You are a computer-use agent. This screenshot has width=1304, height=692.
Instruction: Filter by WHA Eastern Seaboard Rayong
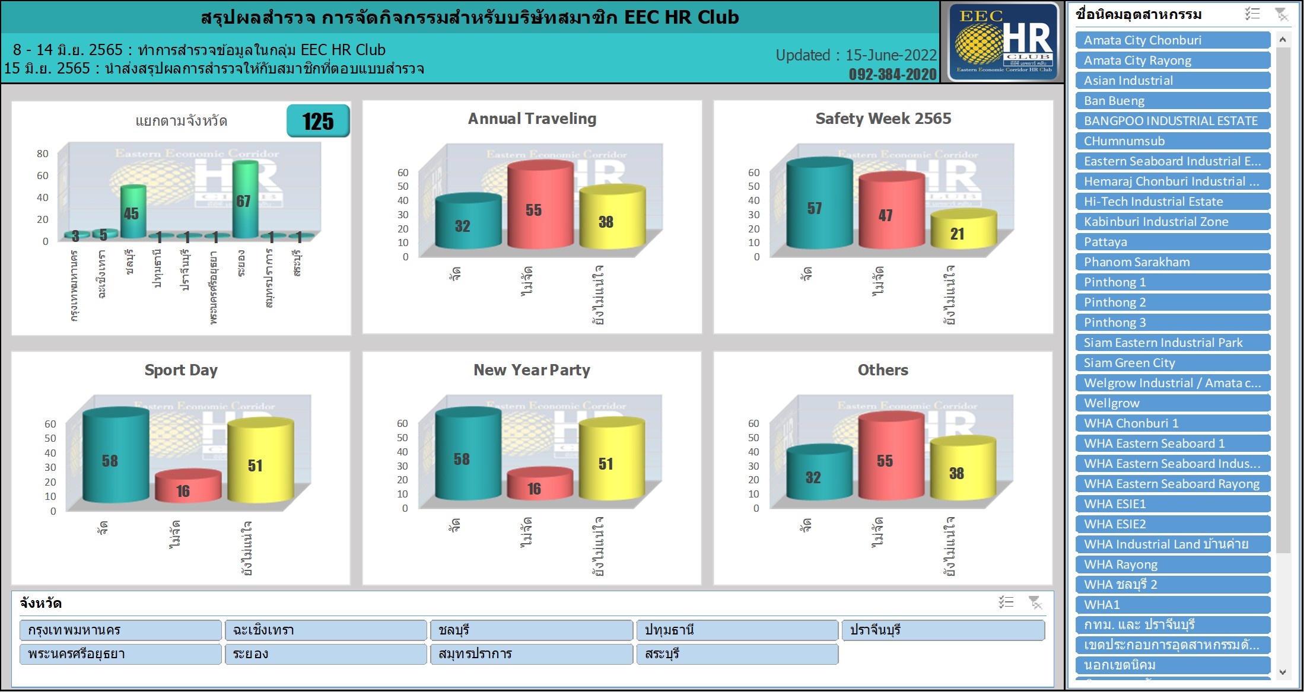point(1173,484)
